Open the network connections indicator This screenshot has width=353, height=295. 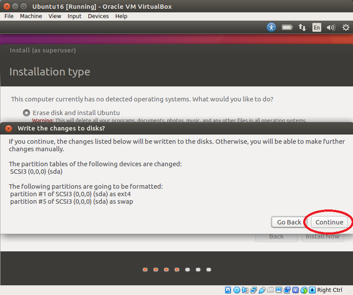(302, 27)
